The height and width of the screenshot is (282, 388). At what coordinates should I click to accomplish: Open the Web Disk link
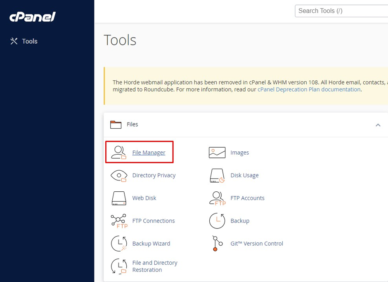144,198
